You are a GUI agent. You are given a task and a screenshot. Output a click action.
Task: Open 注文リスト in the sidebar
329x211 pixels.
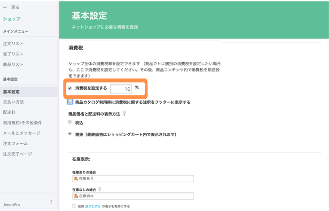pyautogui.click(x=13, y=44)
